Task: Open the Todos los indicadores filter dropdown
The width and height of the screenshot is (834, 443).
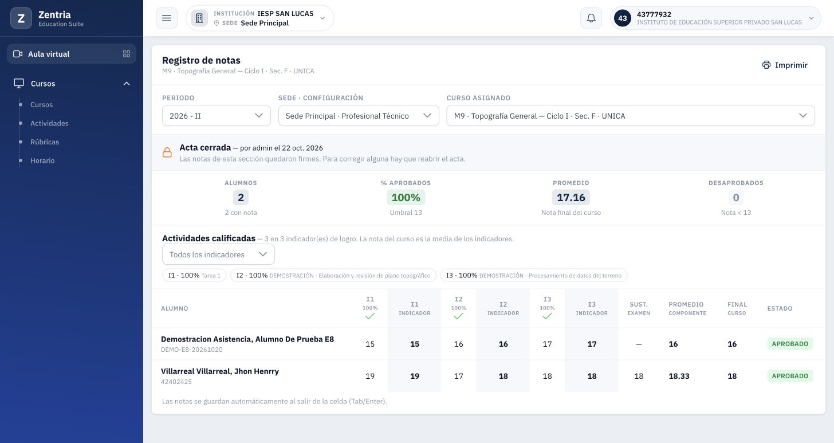Action: click(218, 254)
